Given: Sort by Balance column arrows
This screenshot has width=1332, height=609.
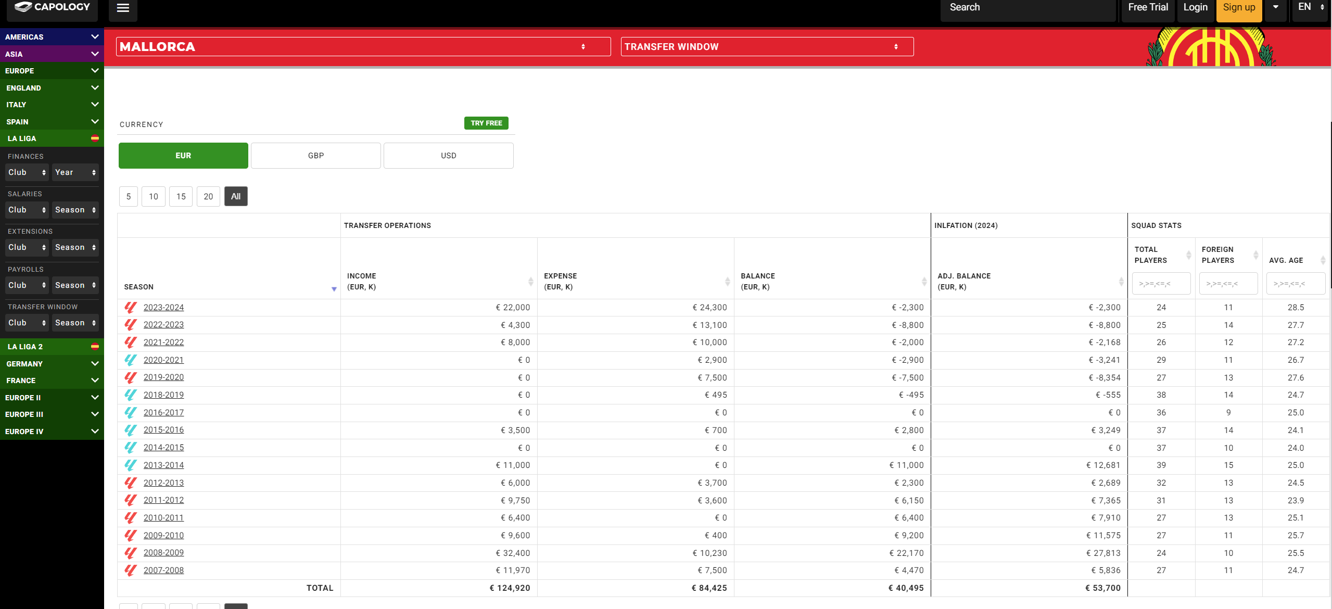Looking at the screenshot, I should pos(924,282).
